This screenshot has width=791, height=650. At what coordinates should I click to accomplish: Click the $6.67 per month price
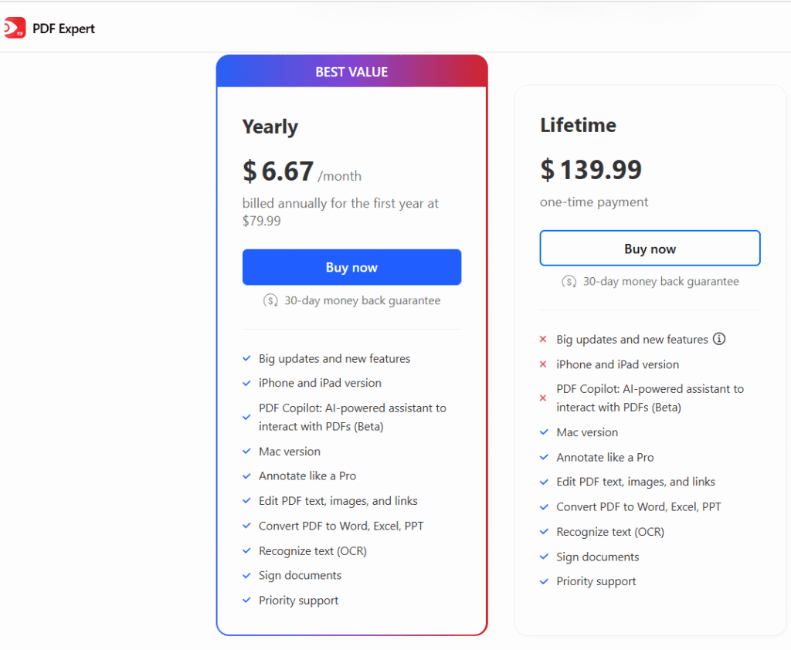[x=279, y=171]
